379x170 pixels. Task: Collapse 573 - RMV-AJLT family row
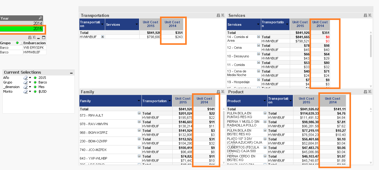pyautogui.click(x=139, y=113)
